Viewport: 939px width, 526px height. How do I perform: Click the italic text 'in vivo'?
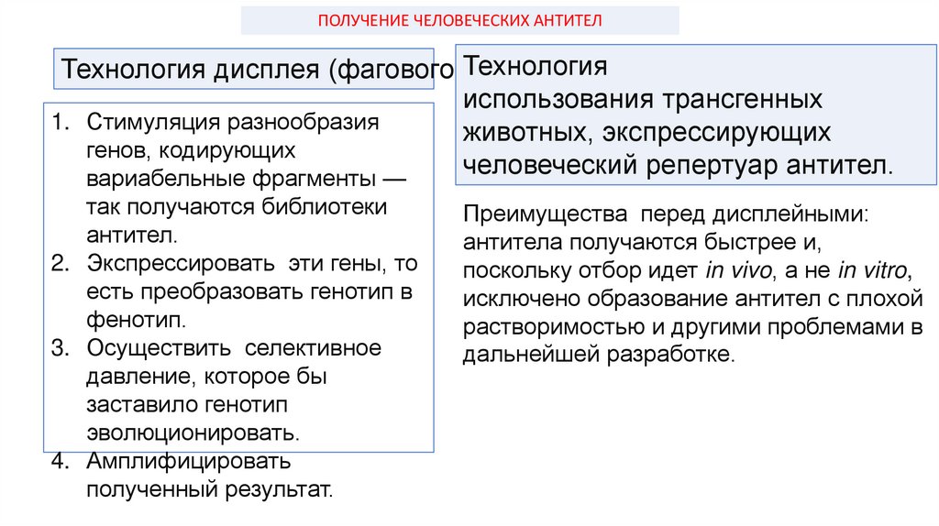pos(738,270)
